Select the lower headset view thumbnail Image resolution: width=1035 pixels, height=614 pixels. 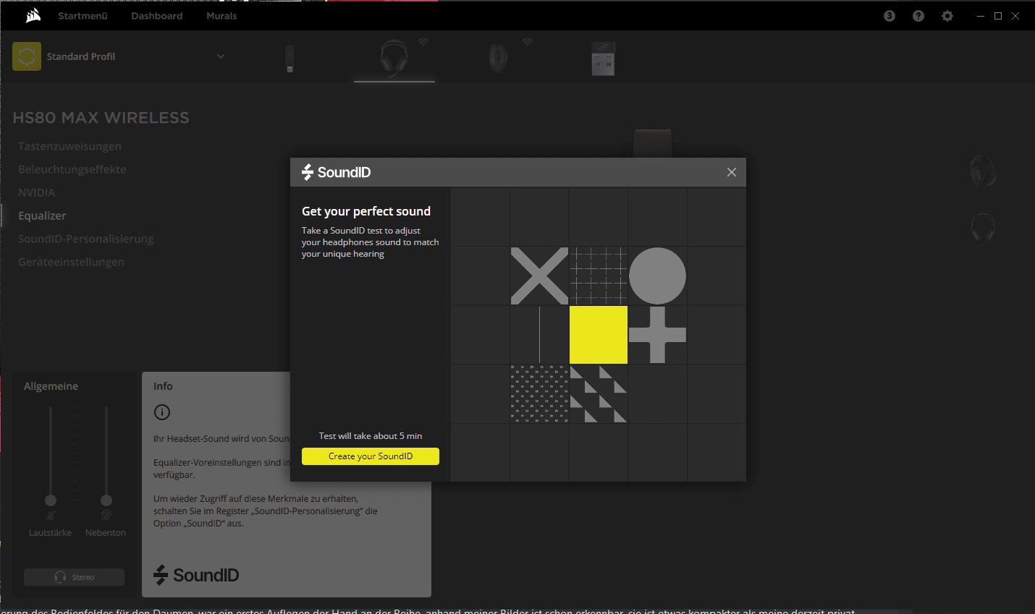pyautogui.click(x=983, y=229)
